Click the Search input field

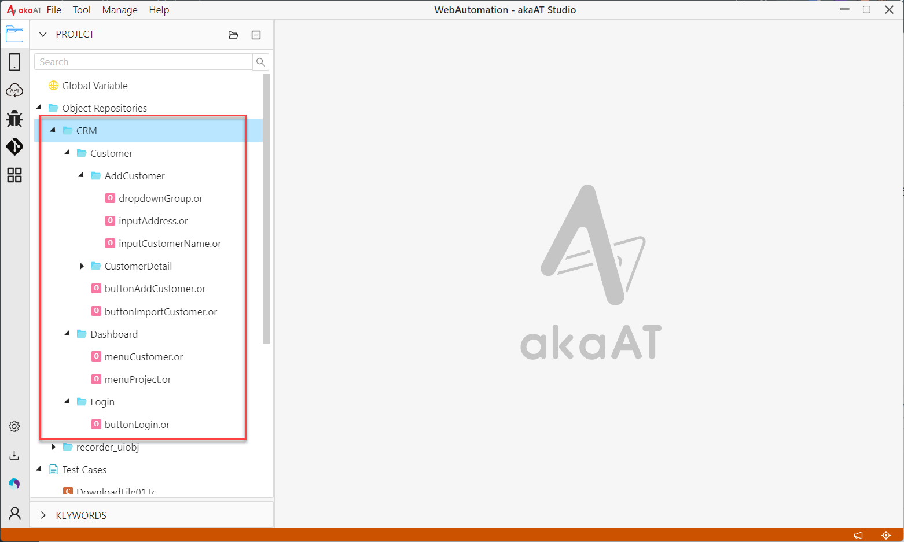pyautogui.click(x=144, y=62)
